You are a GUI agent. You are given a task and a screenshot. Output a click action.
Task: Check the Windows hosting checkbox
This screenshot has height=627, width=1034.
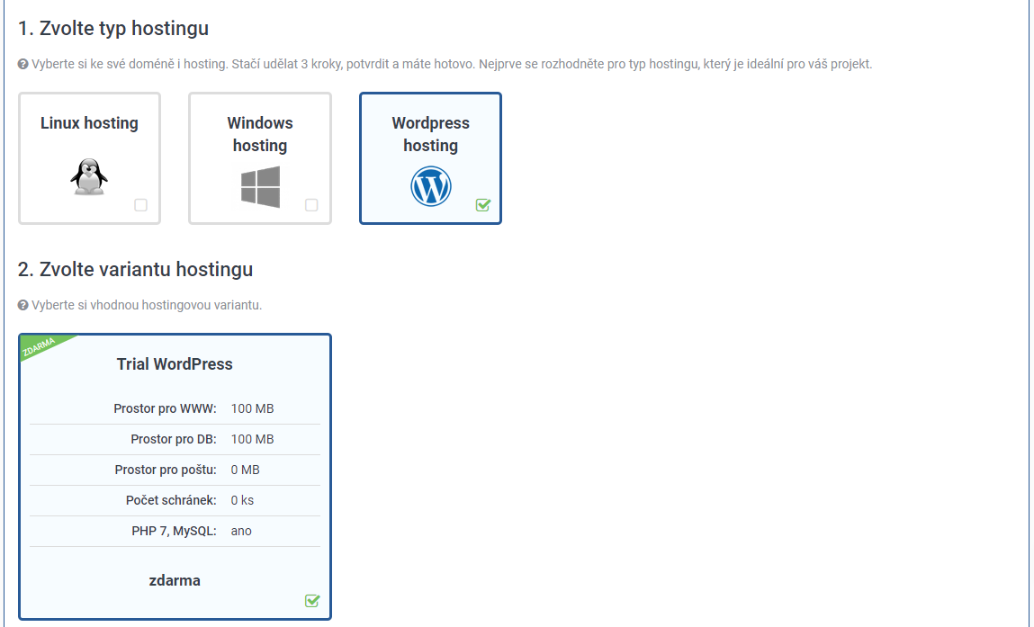(x=311, y=205)
